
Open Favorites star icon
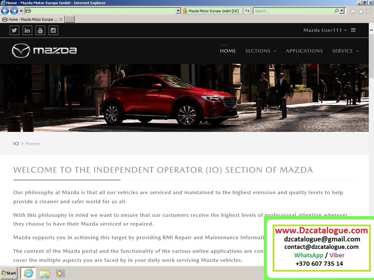(x=361, y=11)
